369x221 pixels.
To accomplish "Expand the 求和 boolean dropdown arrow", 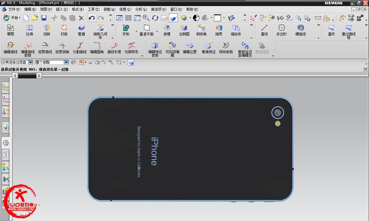I will pos(136,31).
